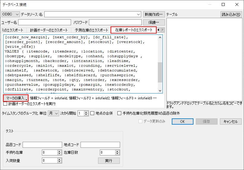Open the 単位 月 dropdown
Screen dimensions: 244x170
[x=53, y=113]
